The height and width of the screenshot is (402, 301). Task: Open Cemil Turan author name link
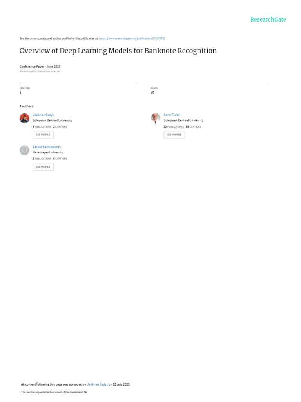tap(172, 115)
